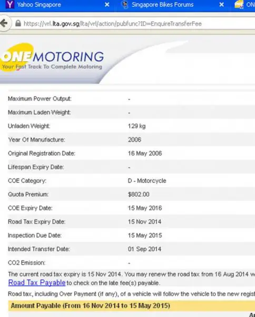Close the Yahoo Singapore tab
Screen dimensions: 255x317
click(107, 4)
